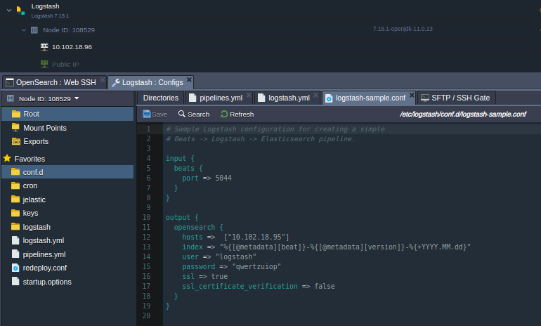Click the password => "qwertzuiop" line

click(232, 267)
